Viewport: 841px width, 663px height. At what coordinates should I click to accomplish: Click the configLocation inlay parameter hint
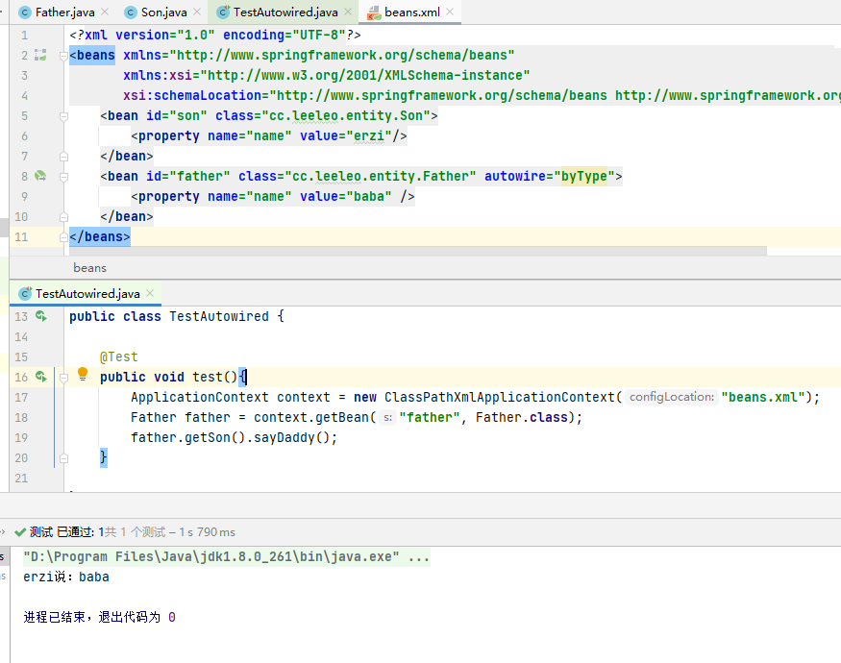[671, 397]
